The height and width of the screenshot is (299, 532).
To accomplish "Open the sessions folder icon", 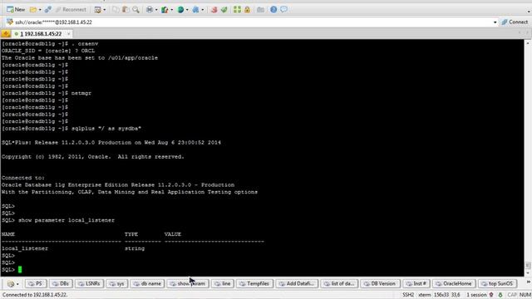I will (33, 10).
